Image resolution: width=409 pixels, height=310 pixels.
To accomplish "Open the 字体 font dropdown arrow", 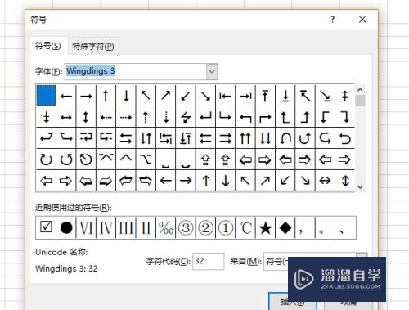I will [212, 71].
